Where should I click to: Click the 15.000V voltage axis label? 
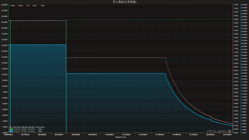(4, 46)
